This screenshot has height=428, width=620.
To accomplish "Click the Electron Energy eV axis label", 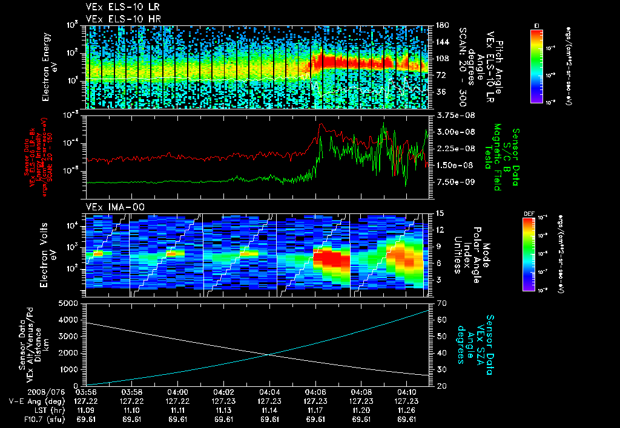I will (50, 67).
